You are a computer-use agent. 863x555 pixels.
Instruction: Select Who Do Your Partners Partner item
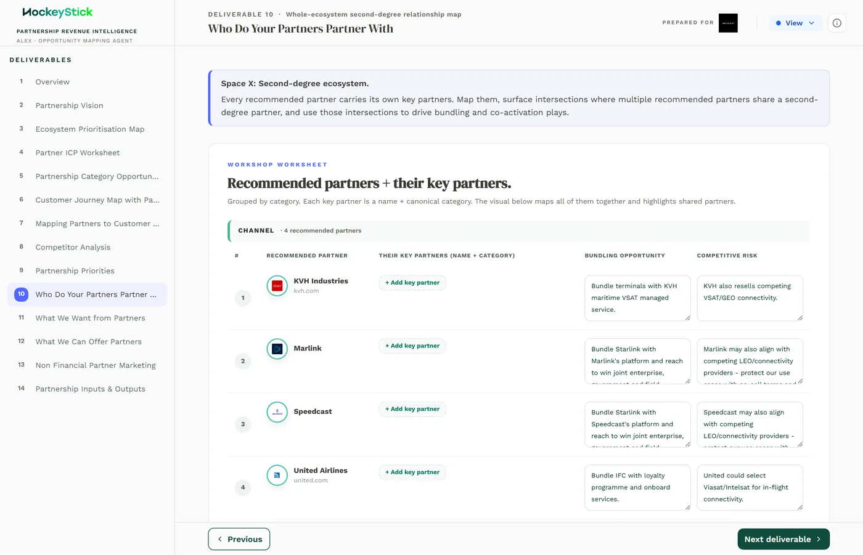pos(87,294)
